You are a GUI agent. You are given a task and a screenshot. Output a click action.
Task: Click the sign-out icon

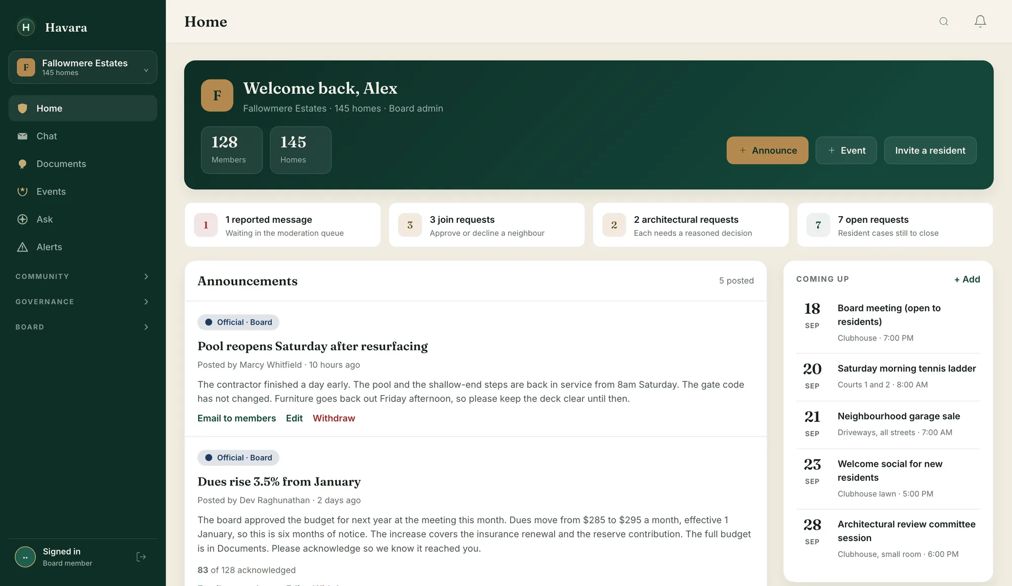pyautogui.click(x=141, y=557)
